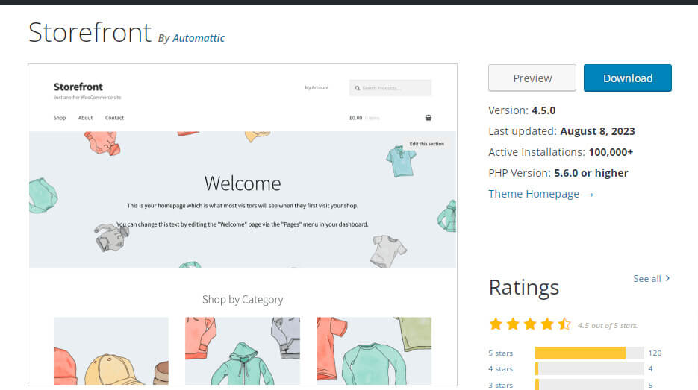The width and height of the screenshot is (698, 390).
Task: Select Contact in the preview menu
Action: [114, 118]
